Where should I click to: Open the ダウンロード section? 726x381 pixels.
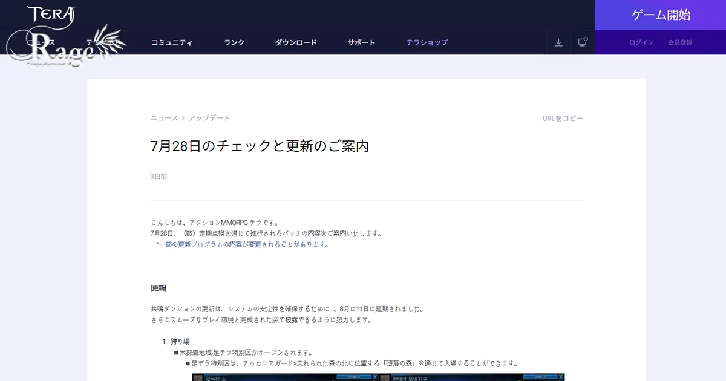tap(295, 42)
